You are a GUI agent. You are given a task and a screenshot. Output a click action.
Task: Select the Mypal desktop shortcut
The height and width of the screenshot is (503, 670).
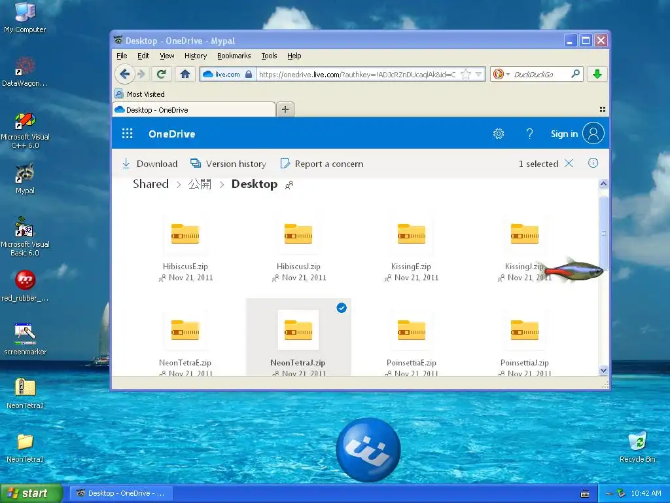(x=25, y=178)
